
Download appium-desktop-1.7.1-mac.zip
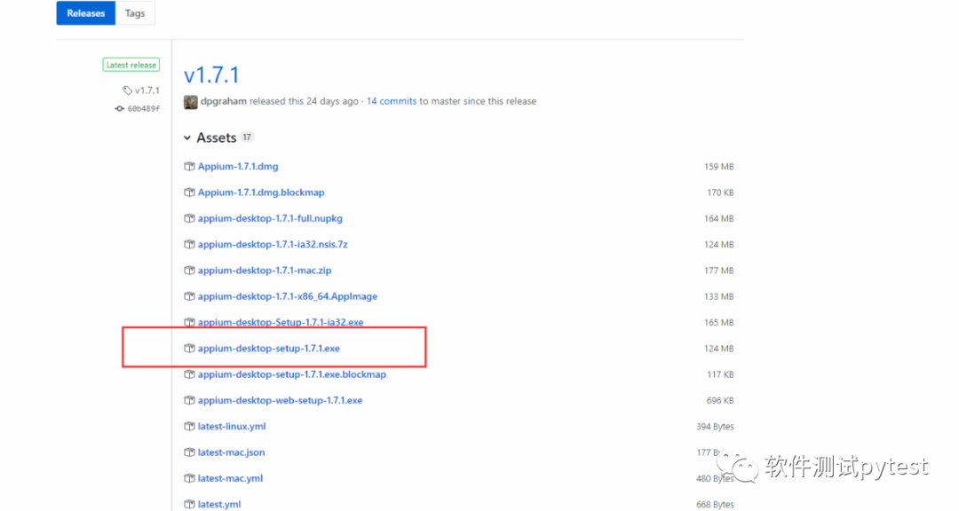[265, 271]
